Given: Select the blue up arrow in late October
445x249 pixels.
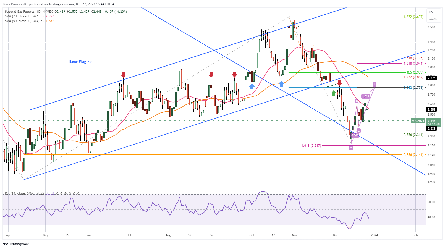Looking at the screenshot, I should pyautogui.click(x=281, y=84).
